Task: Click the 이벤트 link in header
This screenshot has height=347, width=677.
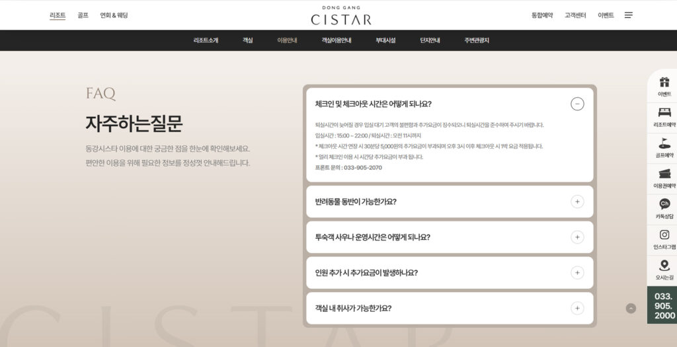Action: click(x=606, y=15)
